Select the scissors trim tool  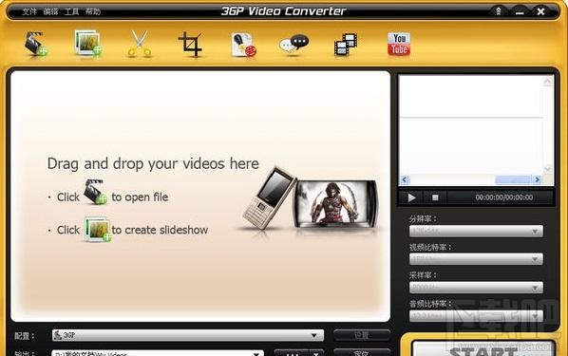(x=140, y=45)
